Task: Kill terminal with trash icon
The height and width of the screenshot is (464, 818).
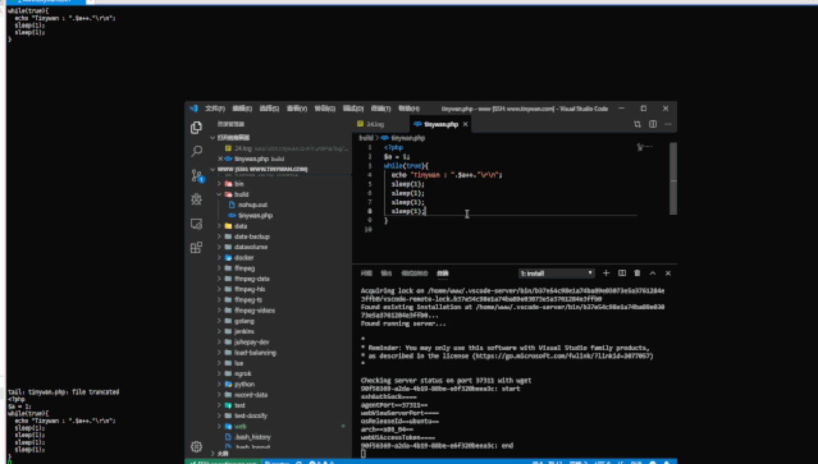Action: coord(637,273)
